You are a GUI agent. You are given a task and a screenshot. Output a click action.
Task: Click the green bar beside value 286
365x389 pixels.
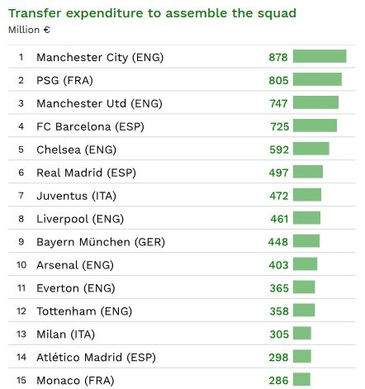click(301, 379)
